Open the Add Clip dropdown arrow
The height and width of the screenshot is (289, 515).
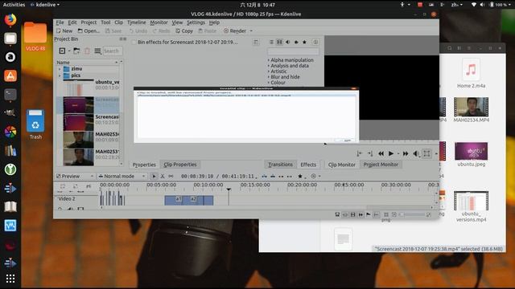click(69, 51)
